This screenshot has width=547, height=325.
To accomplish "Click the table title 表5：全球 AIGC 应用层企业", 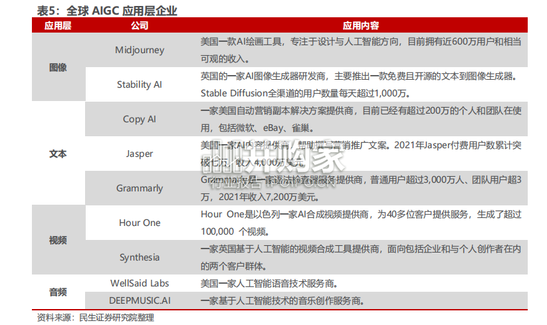I will pyautogui.click(x=107, y=11).
